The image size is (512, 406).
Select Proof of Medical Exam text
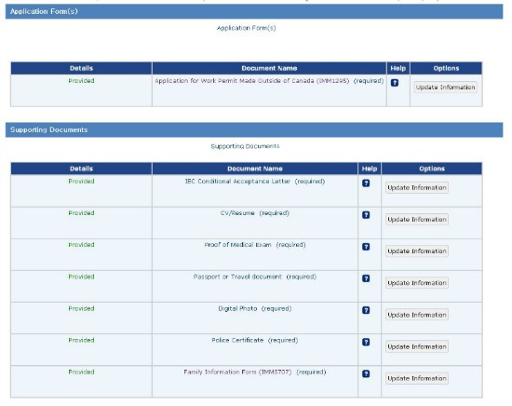[237, 245]
